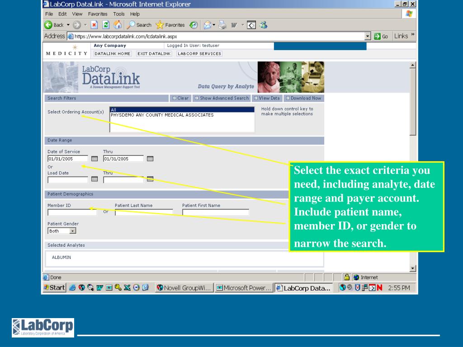The width and height of the screenshot is (463, 347).
Task: Expand the Links toolbar chevron
Action: pyautogui.click(x=413, y=35)
